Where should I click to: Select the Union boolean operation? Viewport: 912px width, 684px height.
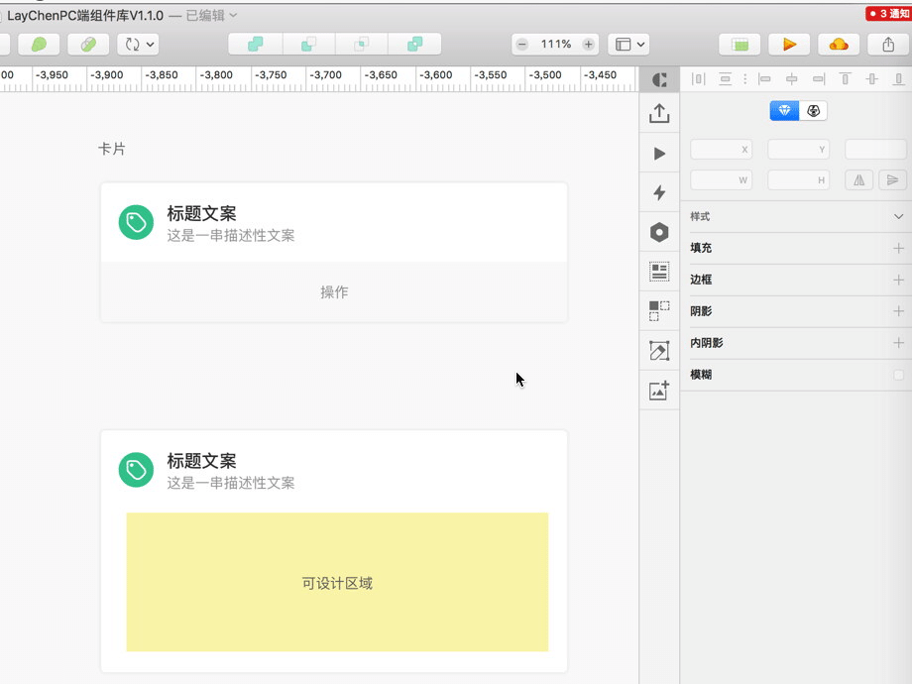255,44
